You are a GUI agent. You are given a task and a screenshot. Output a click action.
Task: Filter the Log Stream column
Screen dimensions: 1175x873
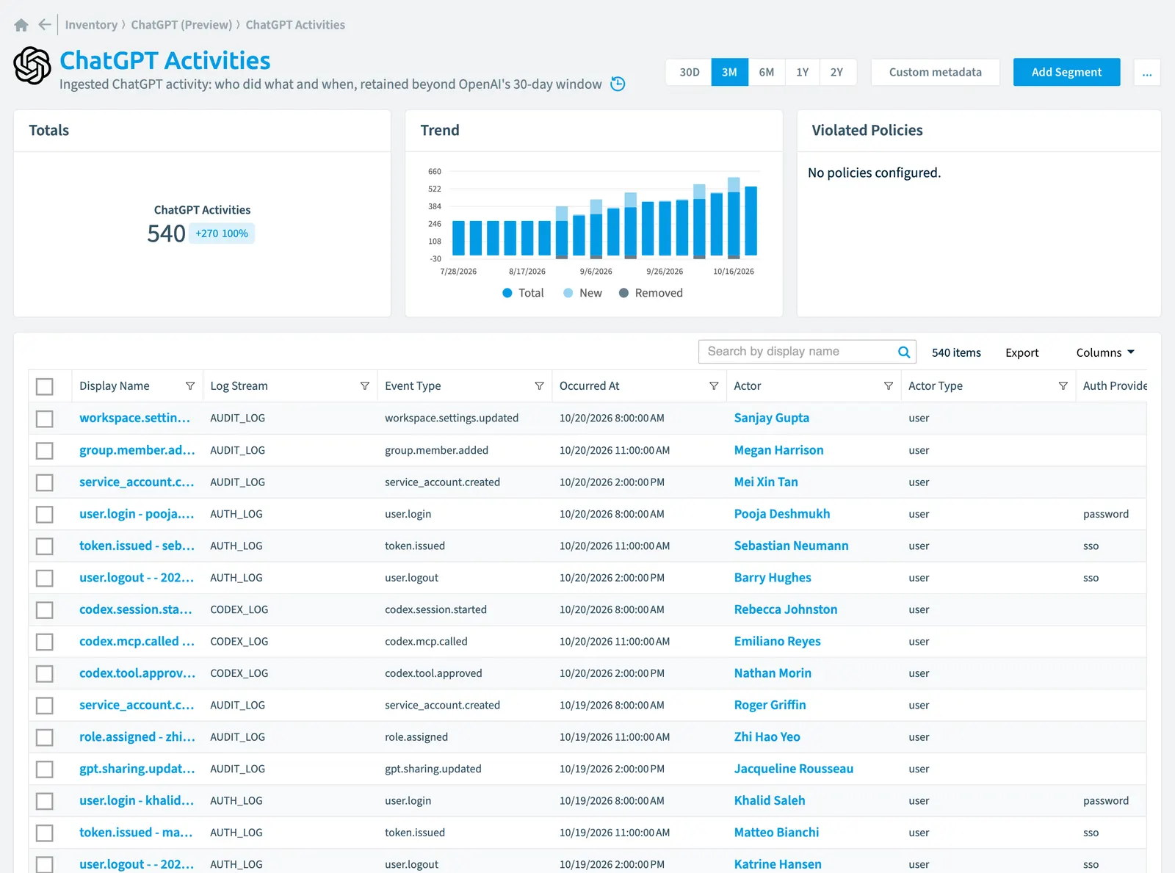click(x=365, y=386)
